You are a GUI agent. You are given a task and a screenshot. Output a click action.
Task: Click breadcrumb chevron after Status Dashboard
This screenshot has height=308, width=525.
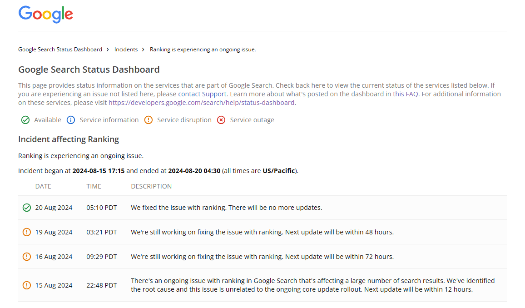[x=108, y=50]
